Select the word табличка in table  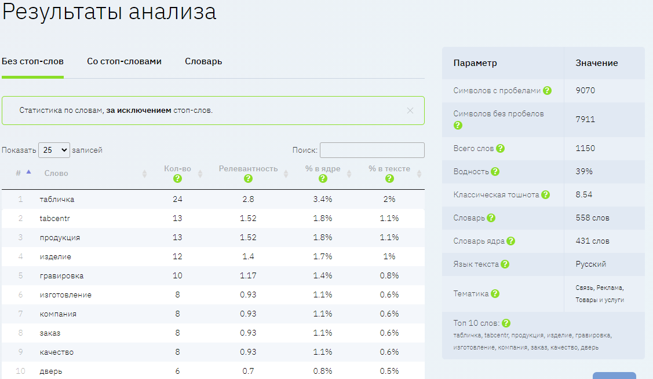57,199
